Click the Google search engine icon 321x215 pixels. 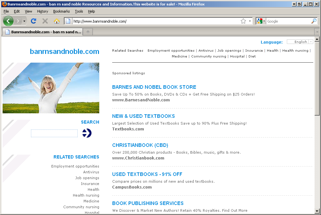tap(259, 21)
